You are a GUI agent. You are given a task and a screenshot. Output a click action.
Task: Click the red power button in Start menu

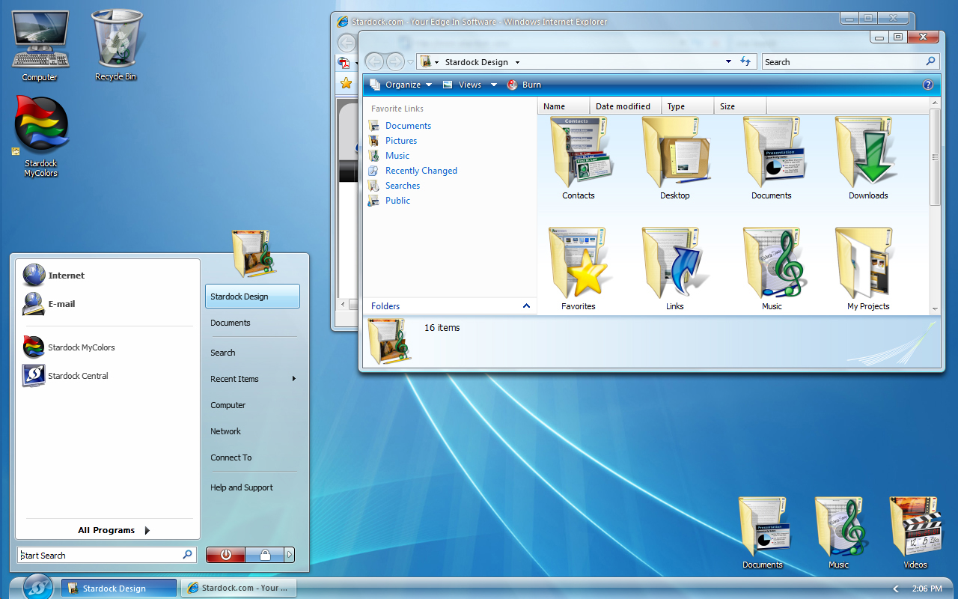pyautogui.click(x=225, y=555)
